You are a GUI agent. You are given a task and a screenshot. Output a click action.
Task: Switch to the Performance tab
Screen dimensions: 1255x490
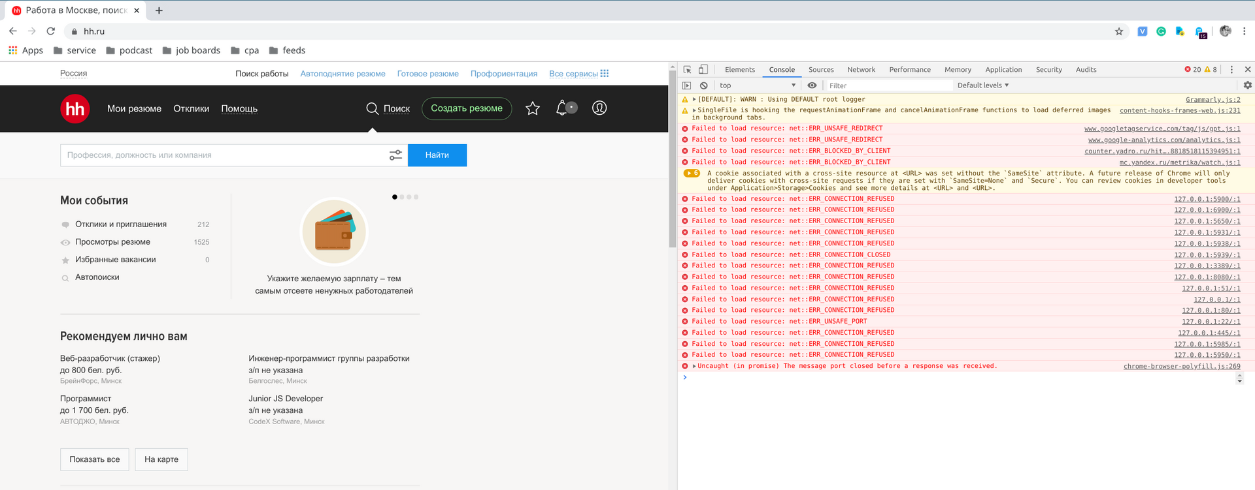pos(910,70)
